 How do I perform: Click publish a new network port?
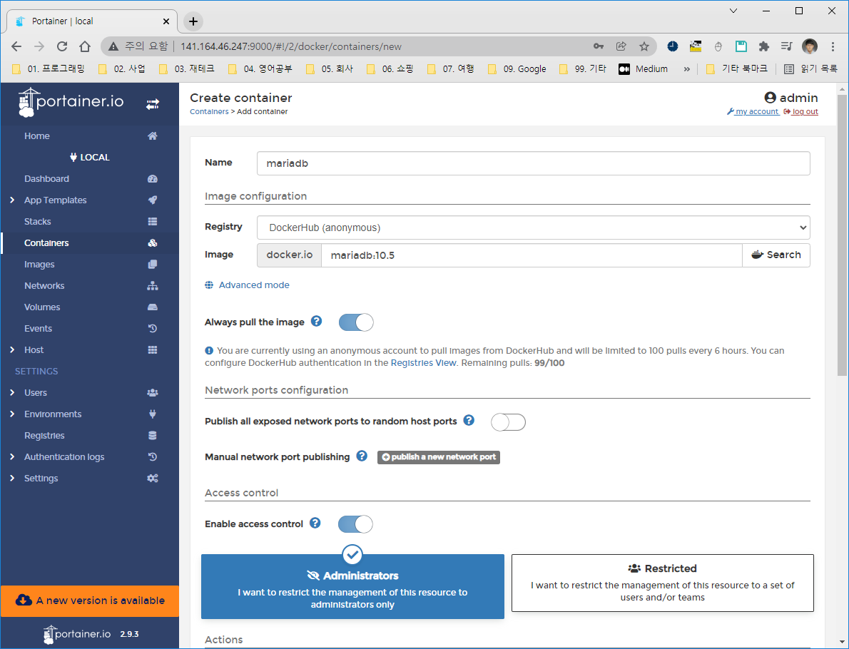(438, 457)
